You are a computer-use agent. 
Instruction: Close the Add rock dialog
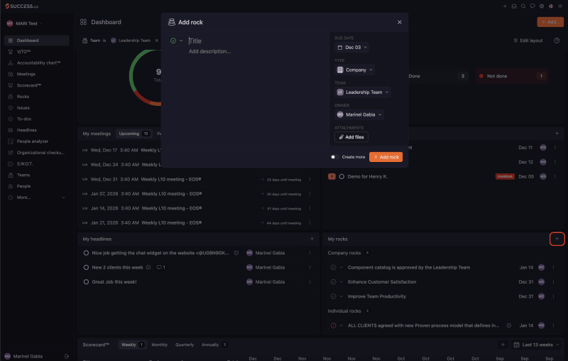coord(399,22)
